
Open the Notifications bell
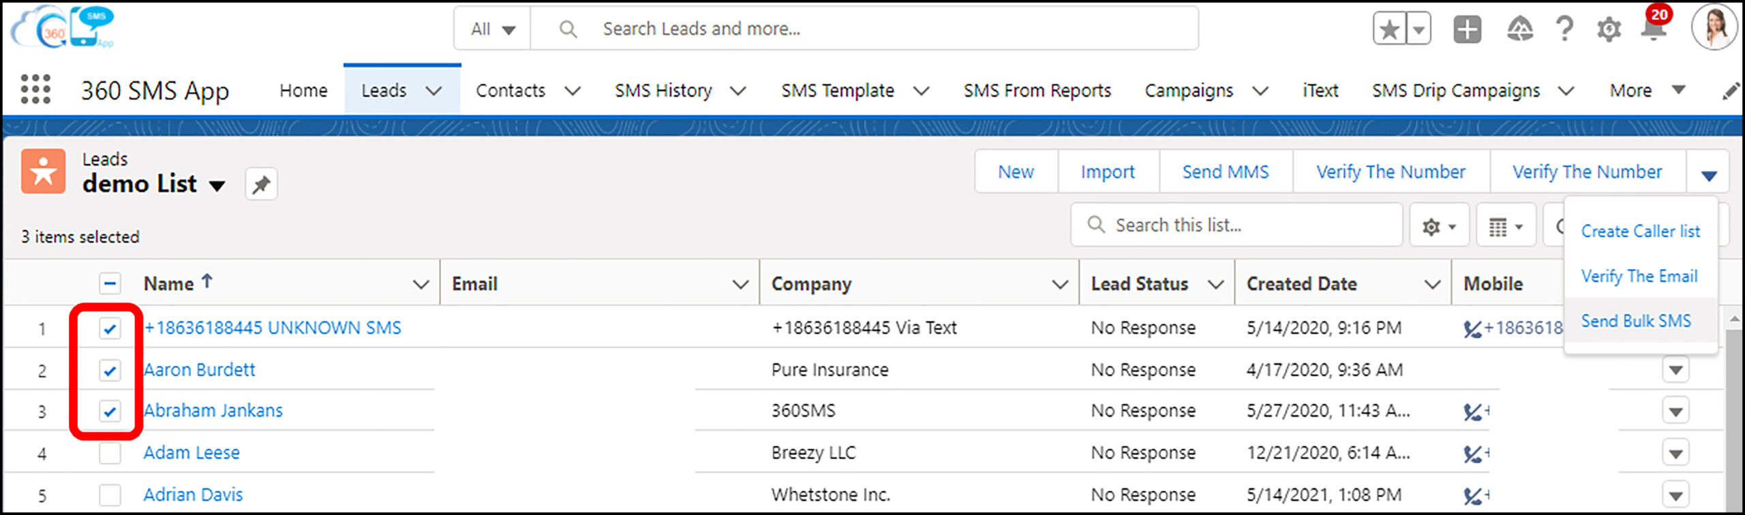[1654, 29]
